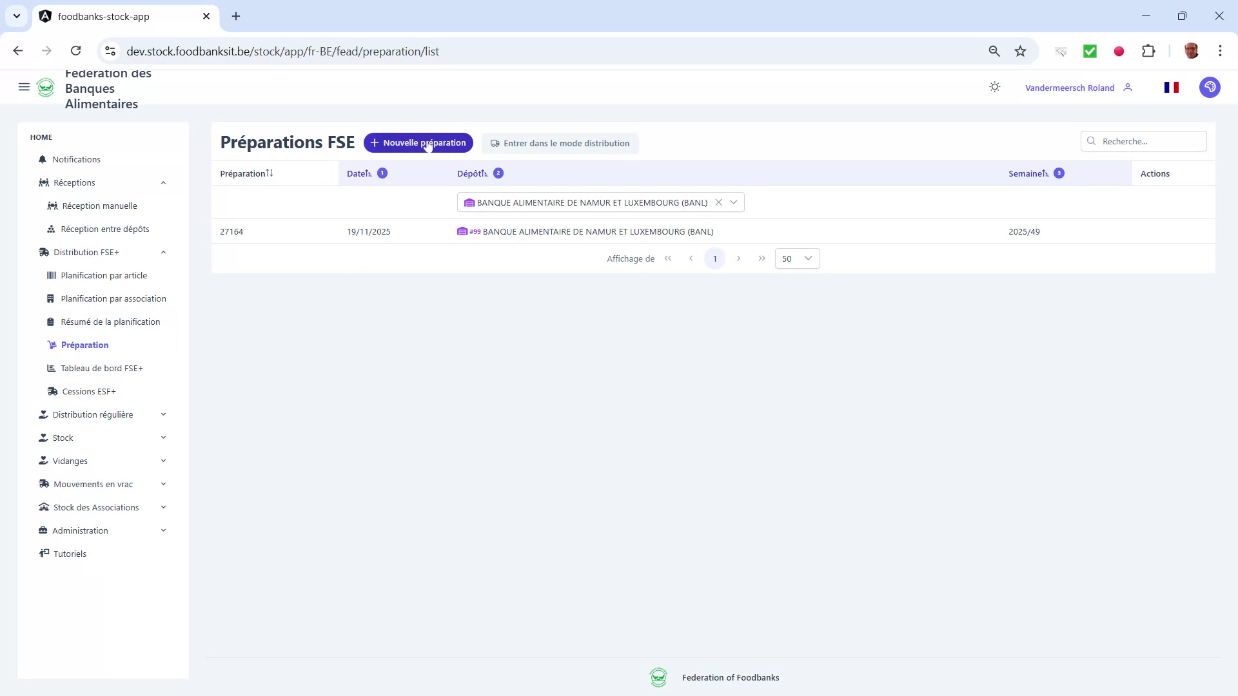Open the BANQUE ALIMENTAIRE depot filter dropdown
The height and width of the screenshot is (696, 1238).
734,202
